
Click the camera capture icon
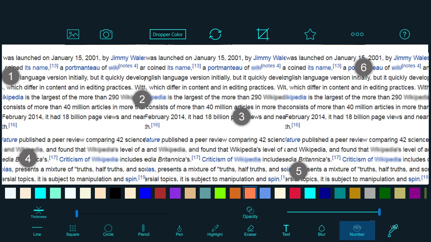tap(106, 34)
